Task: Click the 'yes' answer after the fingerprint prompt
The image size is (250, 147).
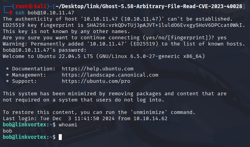Action: [222, 38]
